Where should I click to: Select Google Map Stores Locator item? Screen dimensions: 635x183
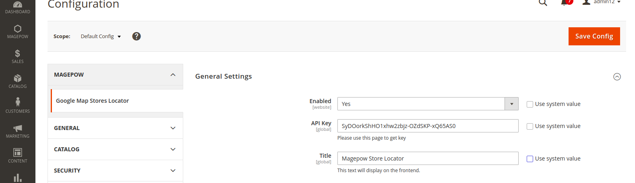pyautogui.click(x=93, y=101)
